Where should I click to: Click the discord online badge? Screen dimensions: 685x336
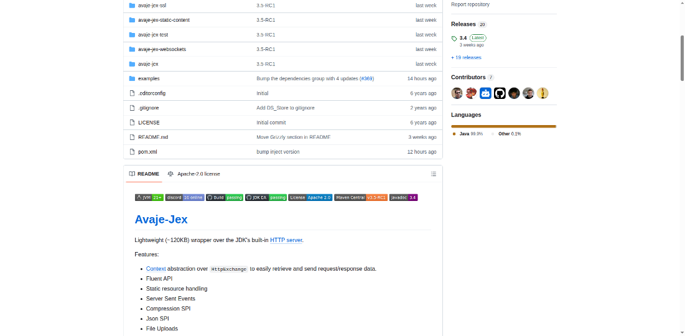[185, 197]
